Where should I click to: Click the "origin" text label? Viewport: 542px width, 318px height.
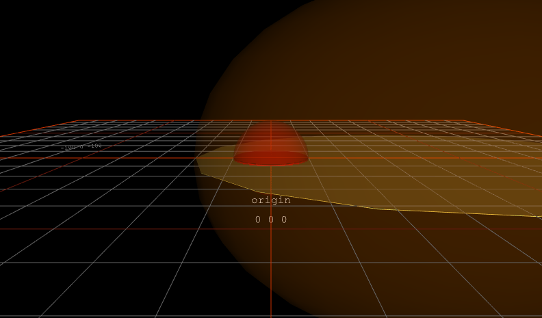click(271, 200)
